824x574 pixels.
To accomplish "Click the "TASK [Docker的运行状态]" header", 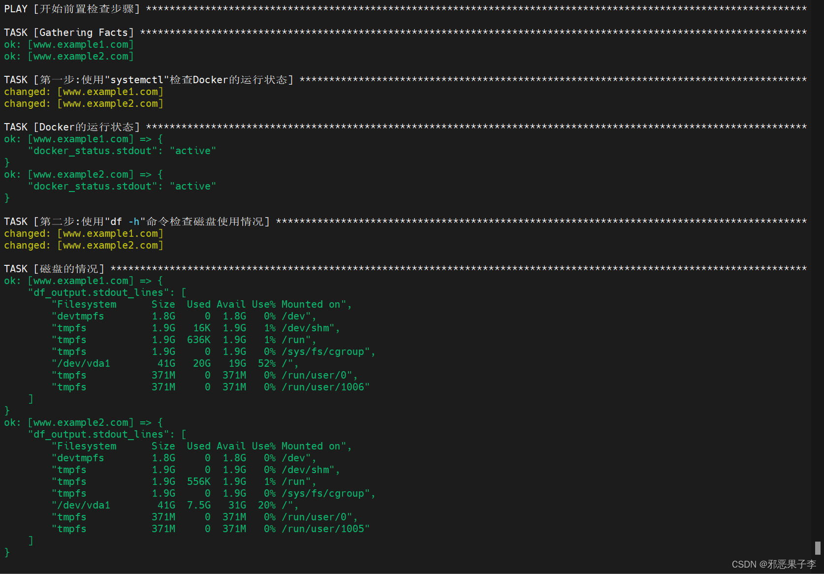I will 405,127.
